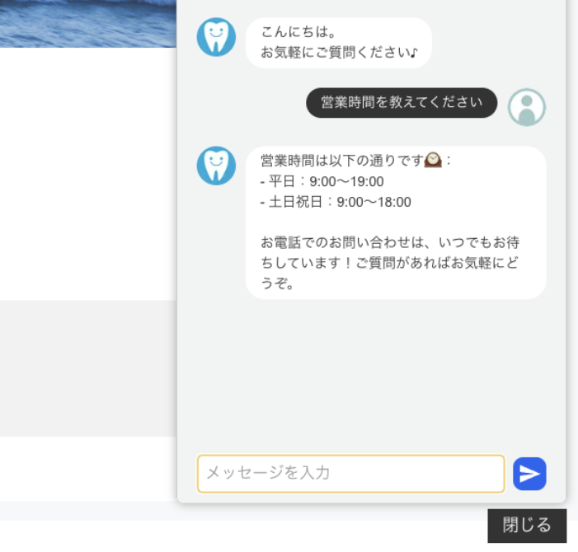Screen dimensions: 578x552
Task: Click the 土日祝日：9:00〜18:00 hours line
Action: coord(336,202)
